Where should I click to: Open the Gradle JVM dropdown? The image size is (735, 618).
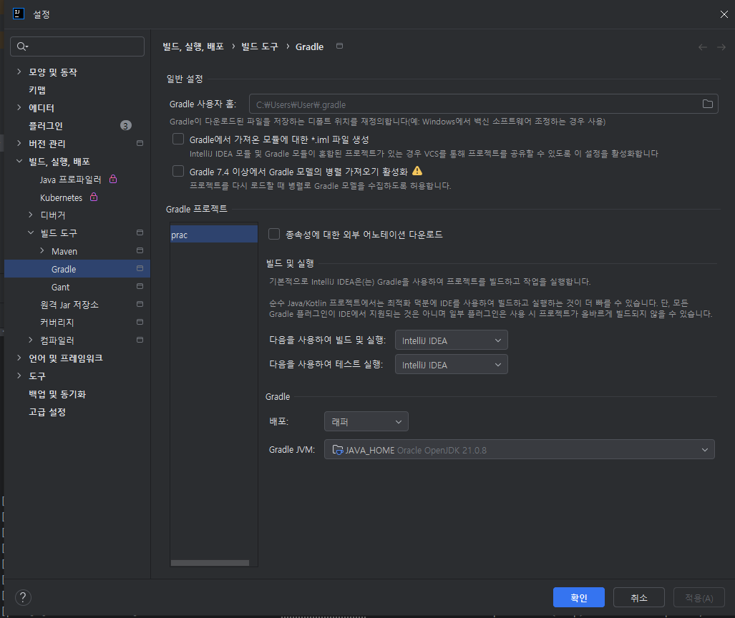(x=520, y=450)
